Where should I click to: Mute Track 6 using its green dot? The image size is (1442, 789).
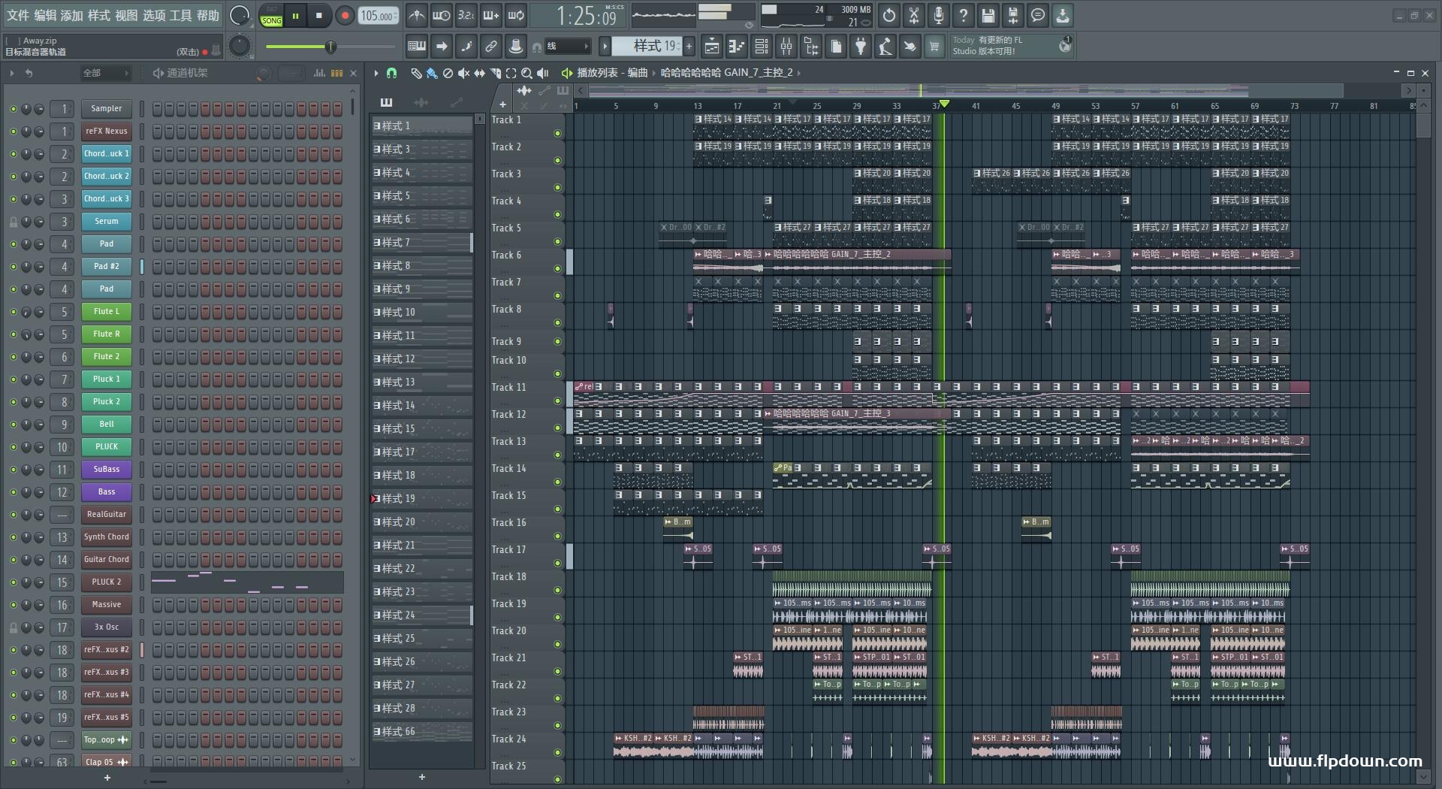pyautogui.click(x=557, y=268)
